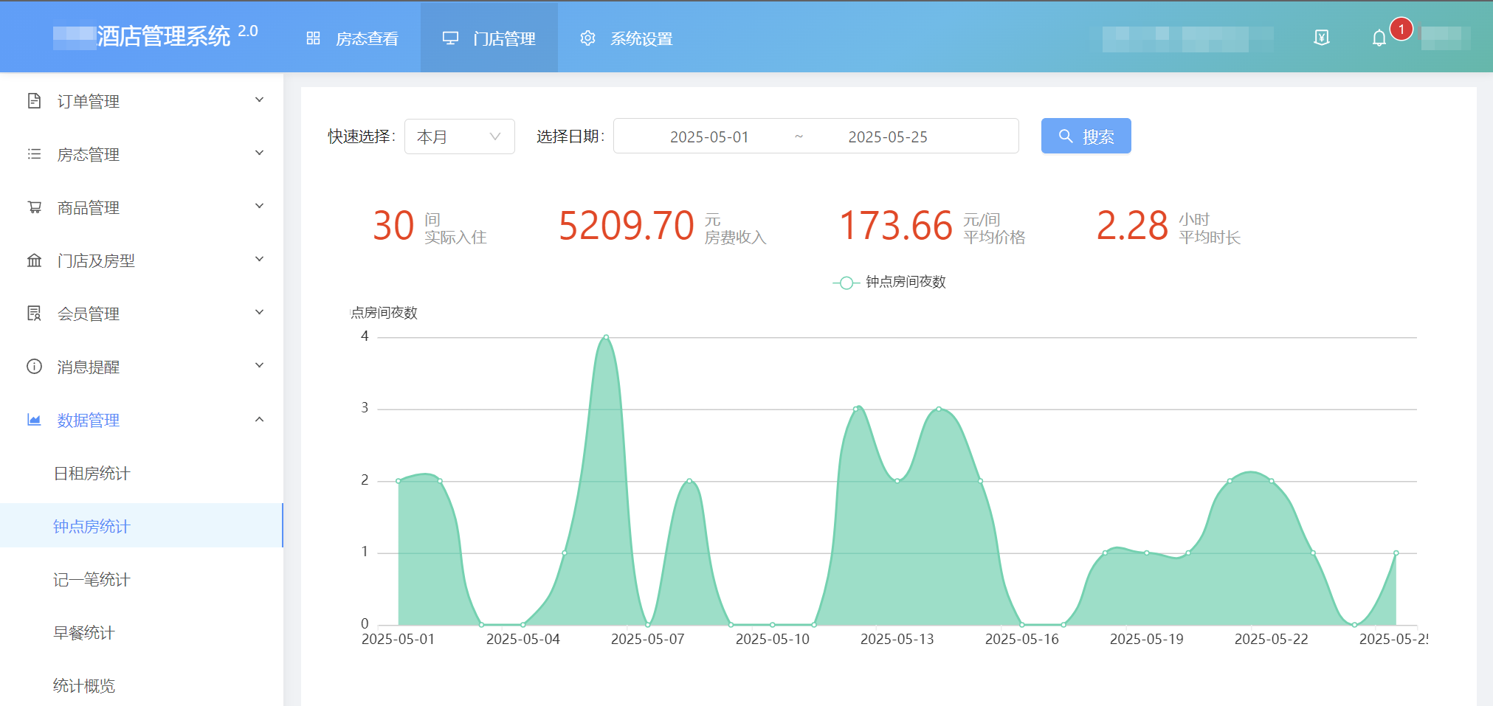Switch to 系统设置 top tab
Viewport: 1493px width, 706px height.
click(x=627, y=38)
